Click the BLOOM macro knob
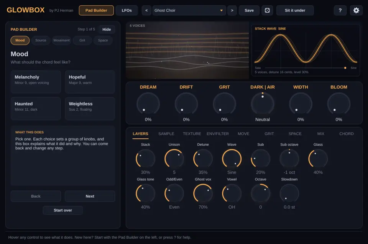The image size is (368, 244). click(338, 104)
